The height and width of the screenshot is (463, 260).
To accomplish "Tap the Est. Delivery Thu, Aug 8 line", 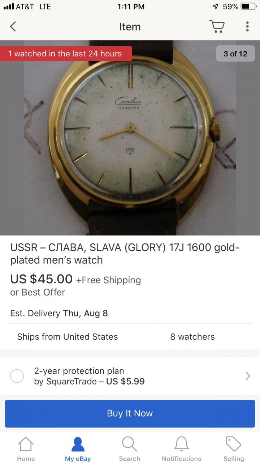I will coord(59,313).
